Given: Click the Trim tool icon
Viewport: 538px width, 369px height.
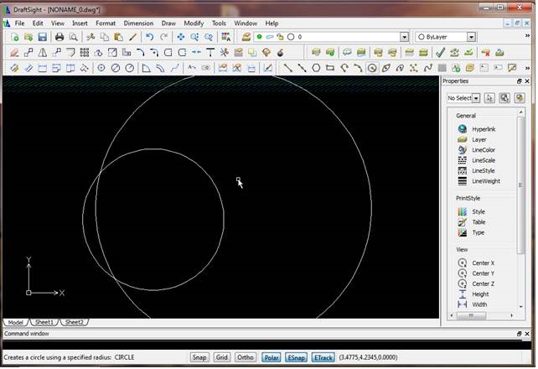Looking at the screenshot, I should pos(225,53).
